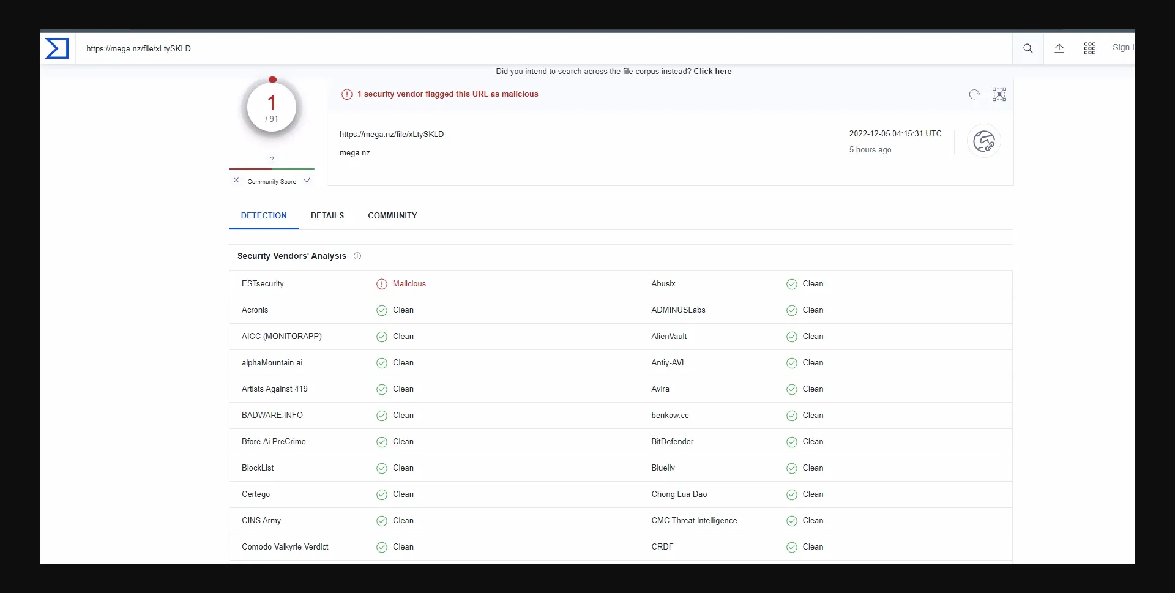Click the 'Click here' file corpus link

712,72
